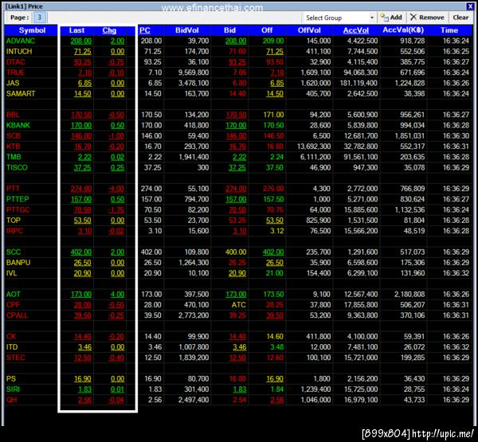Click the BidVol column header
This screenshot has height=442, width=478.
point(187,30)
